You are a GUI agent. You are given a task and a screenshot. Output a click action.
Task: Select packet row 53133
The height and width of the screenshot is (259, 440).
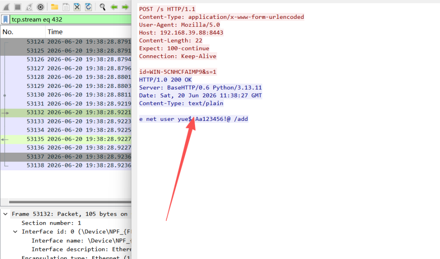tap(66, 121)
